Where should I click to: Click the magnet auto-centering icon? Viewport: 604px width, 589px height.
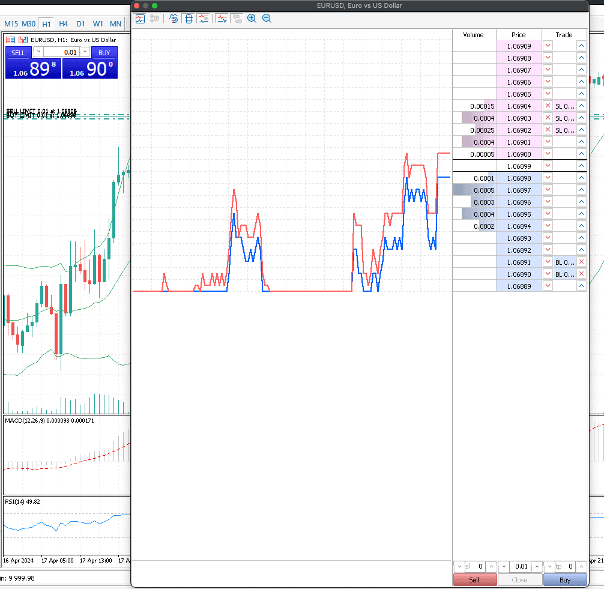pos(174,19)
